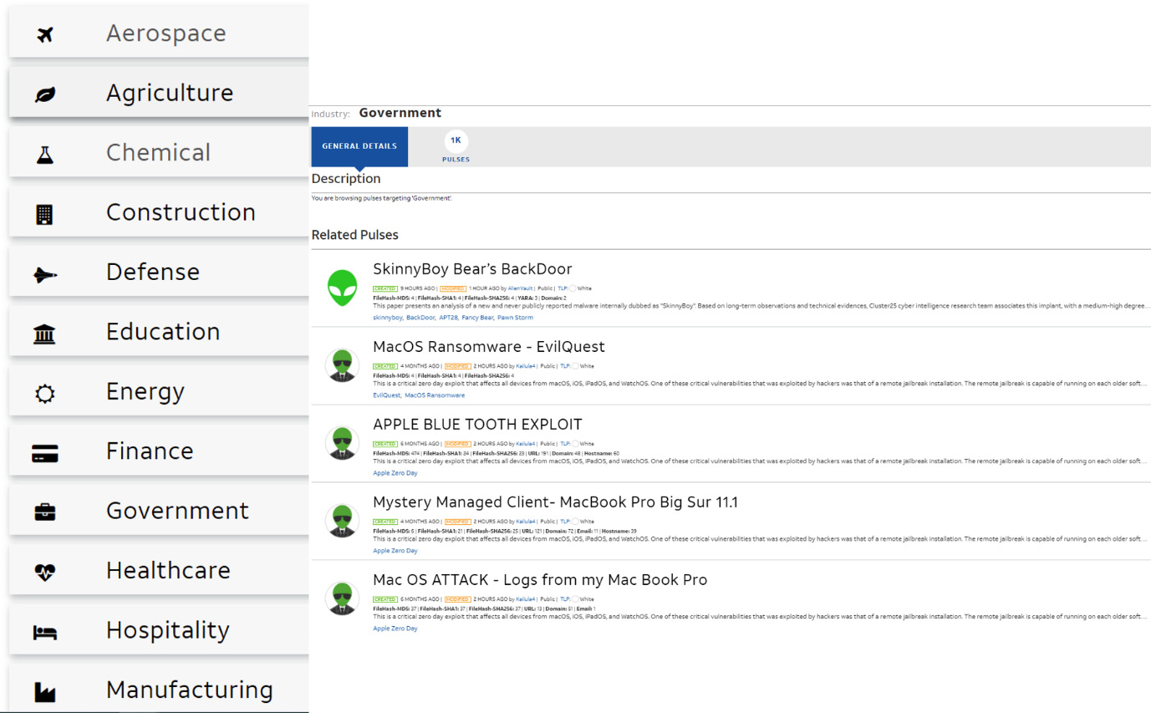
Task: Click TLP White circle on APPLE BLUE TOOTH EXPLOIT
Action: point(577,444)
